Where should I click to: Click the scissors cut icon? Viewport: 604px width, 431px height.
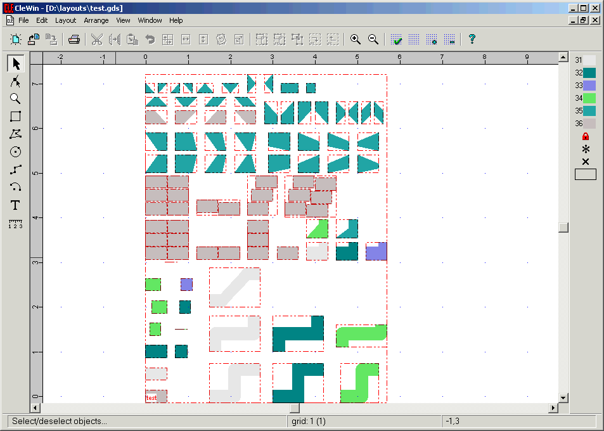coord(97,39)
